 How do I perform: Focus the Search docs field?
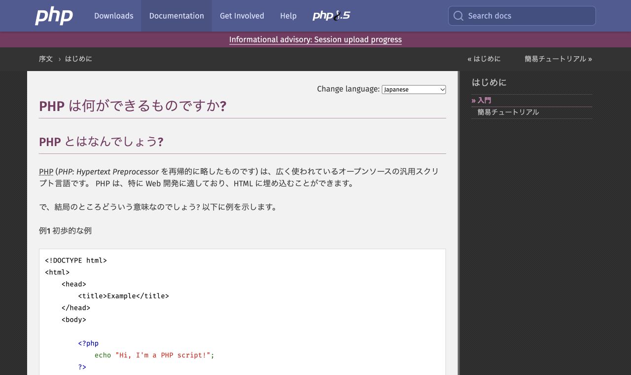tap(522, 16)
